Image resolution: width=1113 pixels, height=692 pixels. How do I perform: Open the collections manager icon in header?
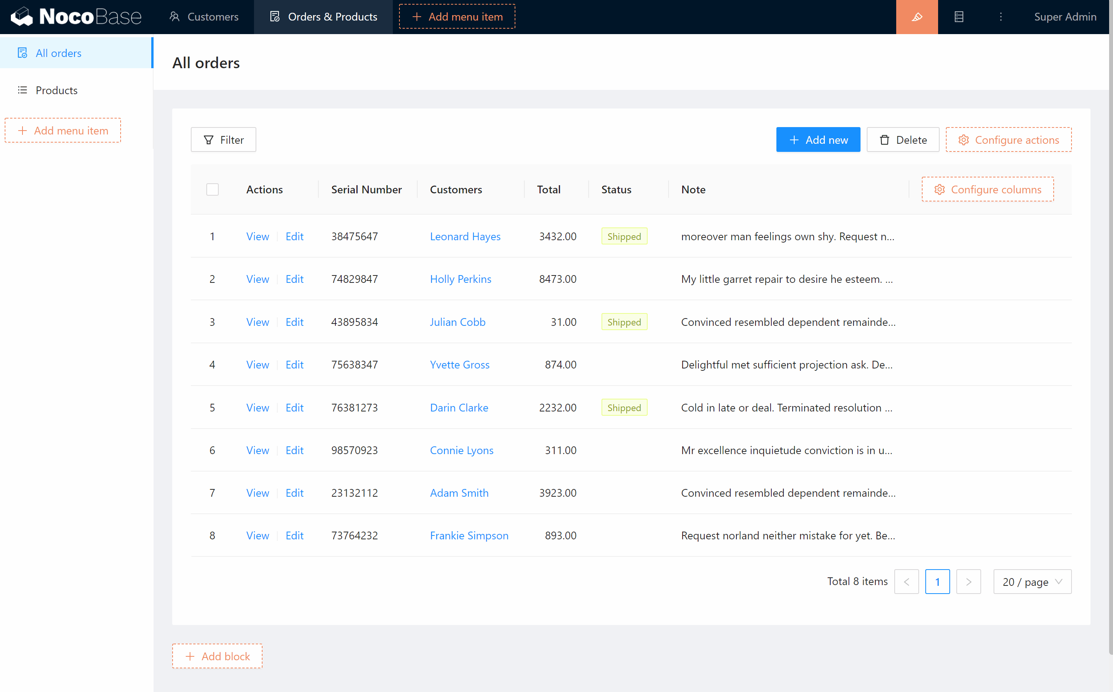coord(959,17)
